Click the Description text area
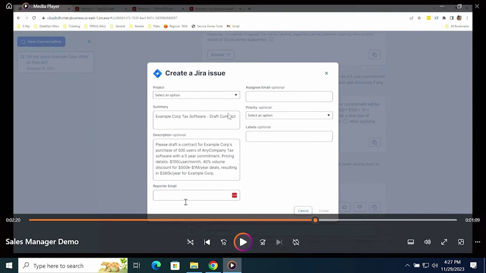The width and height of the screenshot is (486, 273). click(196, 160)
